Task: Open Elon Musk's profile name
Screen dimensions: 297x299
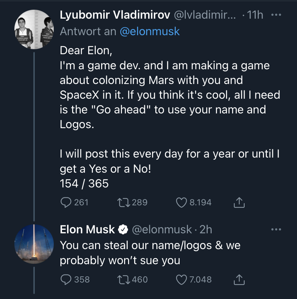Action: tap(87, 229)
